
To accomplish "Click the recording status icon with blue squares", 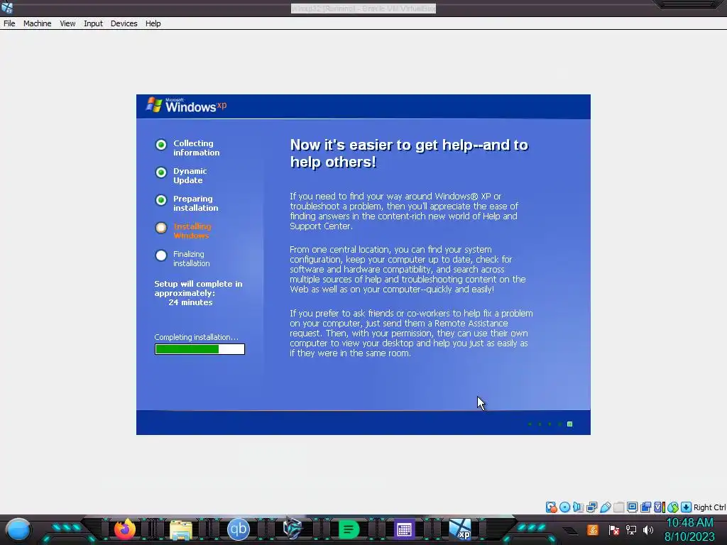I will 645,507.
